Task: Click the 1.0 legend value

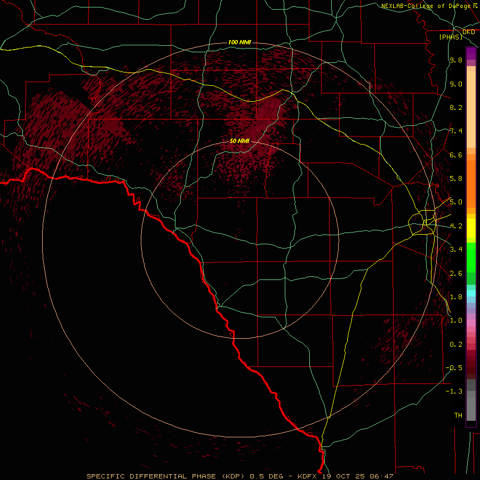Action: [456, 321]
